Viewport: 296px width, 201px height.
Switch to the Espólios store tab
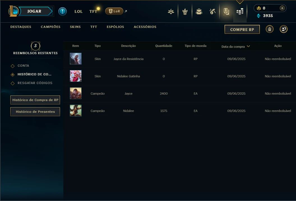115,27
